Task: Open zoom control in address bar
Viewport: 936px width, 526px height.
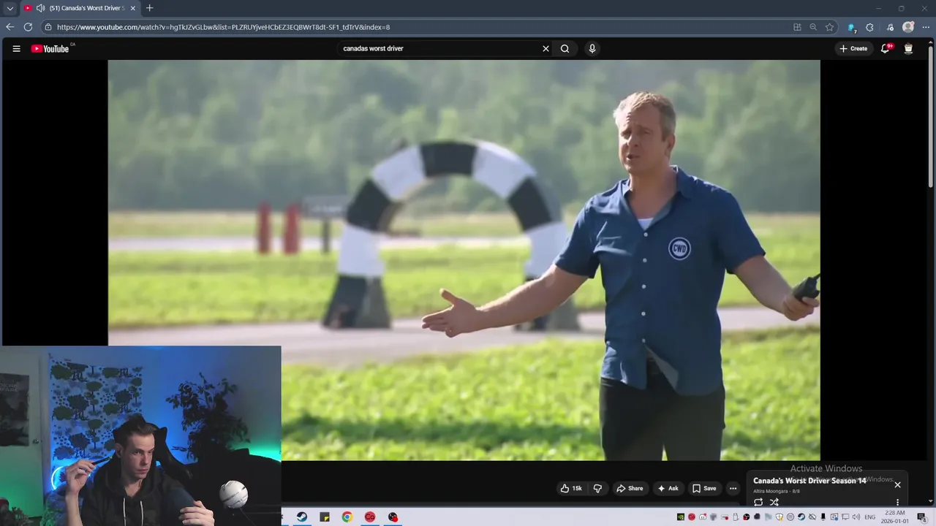Action: (x=813, y=27)
